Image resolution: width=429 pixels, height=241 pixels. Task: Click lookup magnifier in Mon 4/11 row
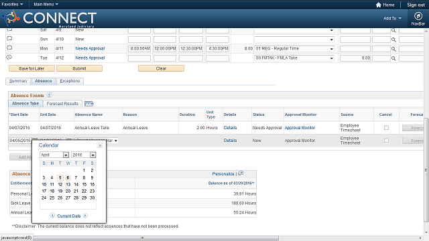point(393,49)
